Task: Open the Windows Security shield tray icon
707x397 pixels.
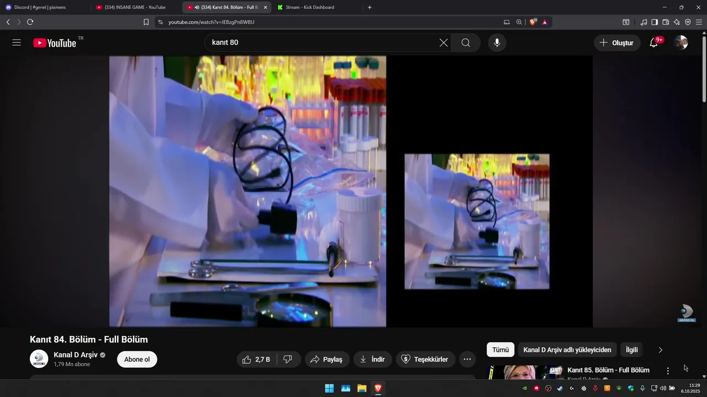Action: 631,388
